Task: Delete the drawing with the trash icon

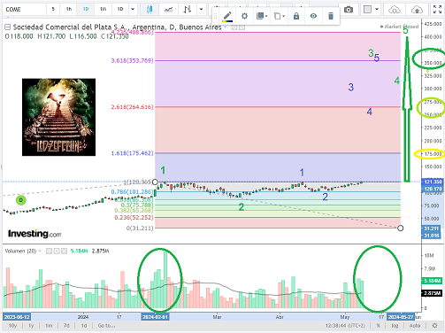Action: point(331,16)
